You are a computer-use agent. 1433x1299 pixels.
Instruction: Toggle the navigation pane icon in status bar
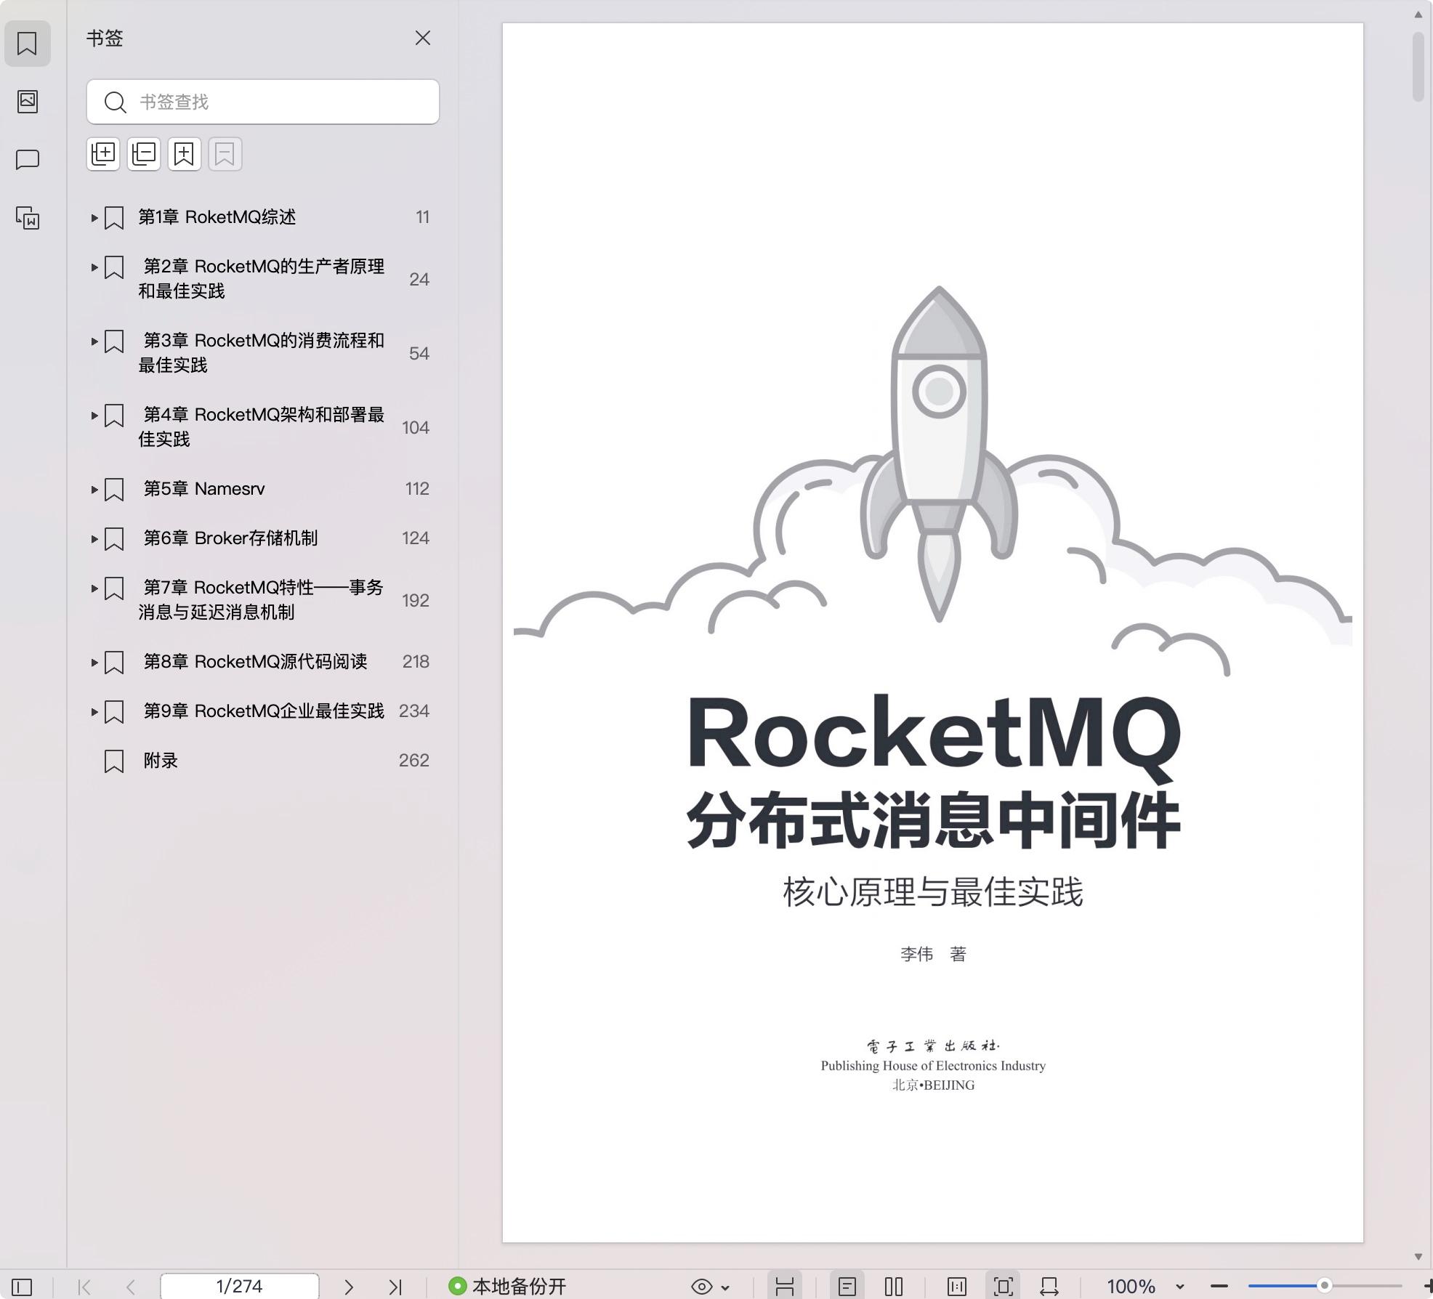point(22,1287)
